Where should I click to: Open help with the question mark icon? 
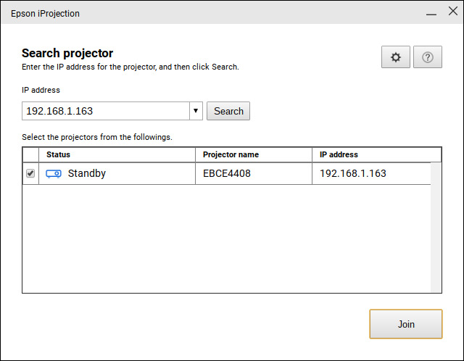427,57
